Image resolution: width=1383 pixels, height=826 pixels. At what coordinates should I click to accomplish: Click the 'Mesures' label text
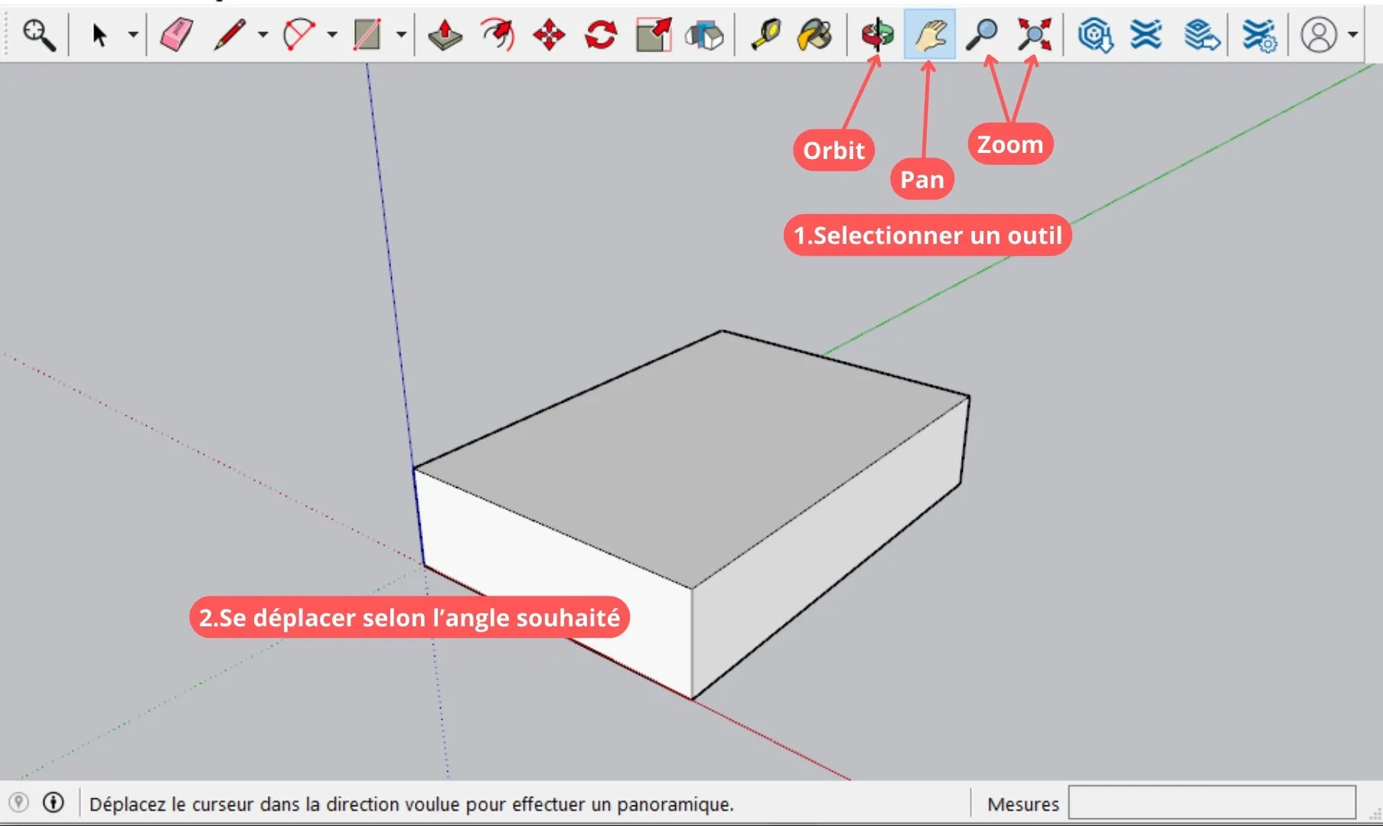click(1023, 805)
